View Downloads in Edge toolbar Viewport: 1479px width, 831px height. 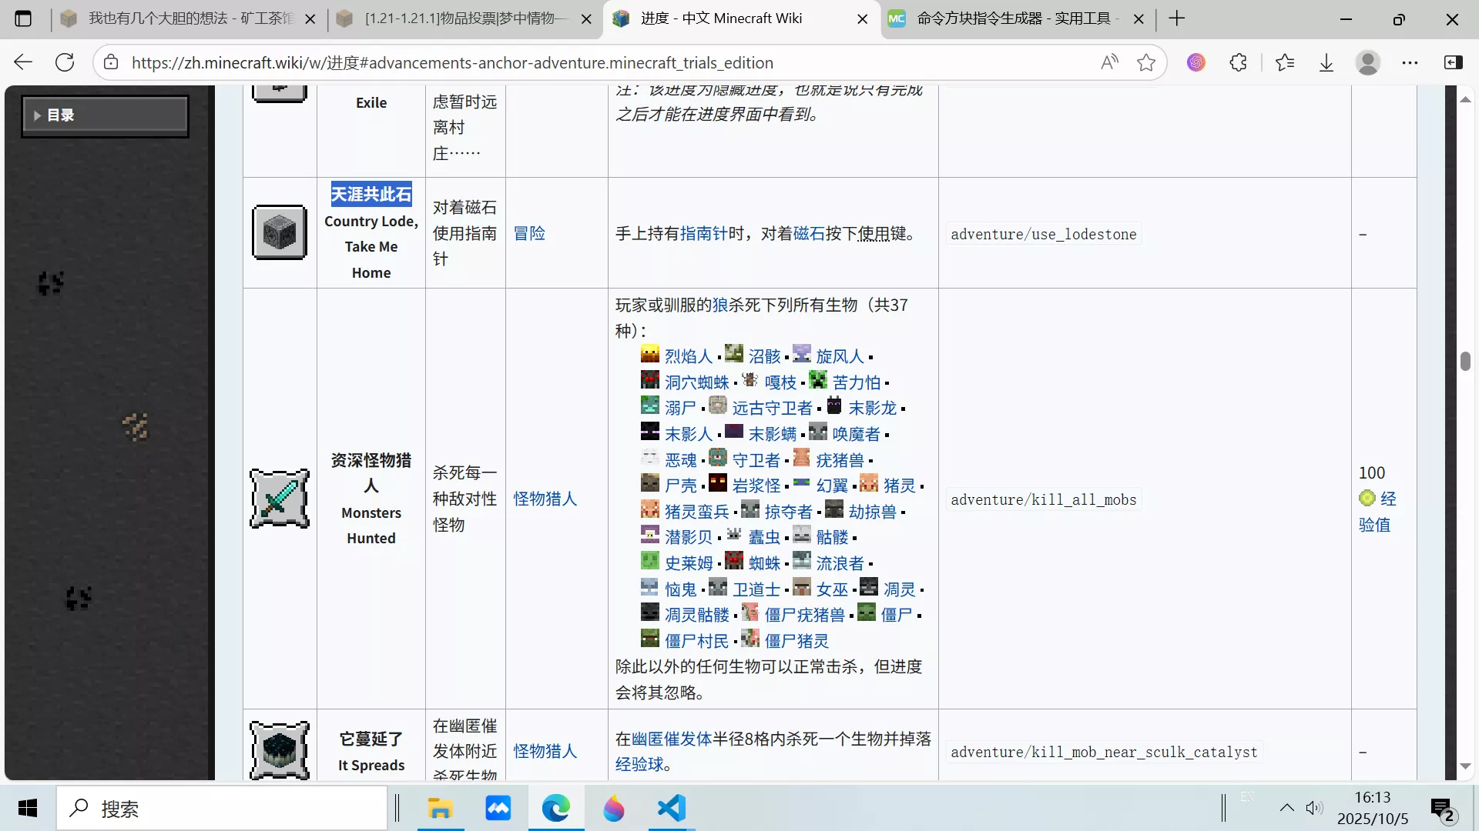[1326, 62]
